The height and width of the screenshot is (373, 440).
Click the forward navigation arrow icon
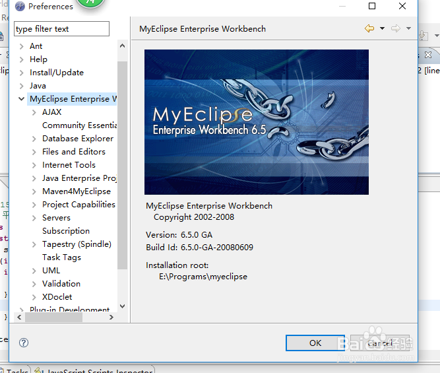point(396,28)
